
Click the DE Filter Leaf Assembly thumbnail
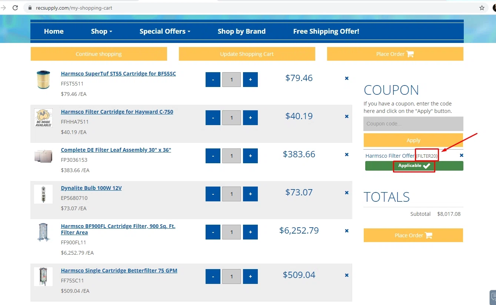[43, 156]
